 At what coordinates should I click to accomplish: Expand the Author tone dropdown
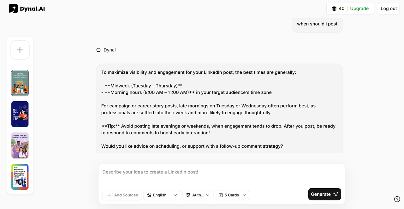[x=198, y=195]
